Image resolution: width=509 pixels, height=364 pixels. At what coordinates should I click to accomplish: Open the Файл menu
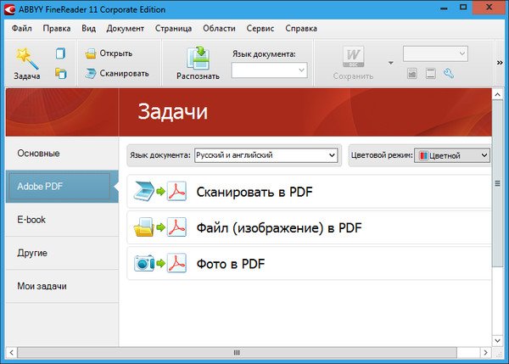(22, 29)
